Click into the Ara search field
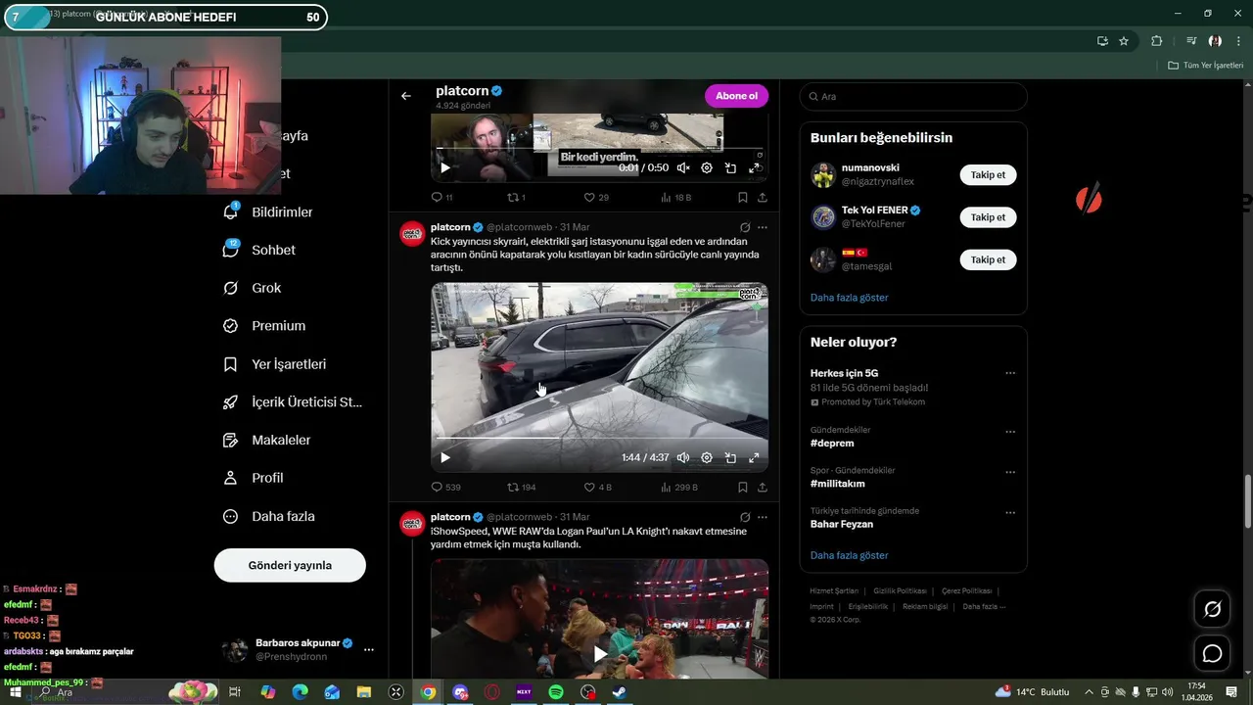Screen dimensions: 1253x705 [913, 96]
